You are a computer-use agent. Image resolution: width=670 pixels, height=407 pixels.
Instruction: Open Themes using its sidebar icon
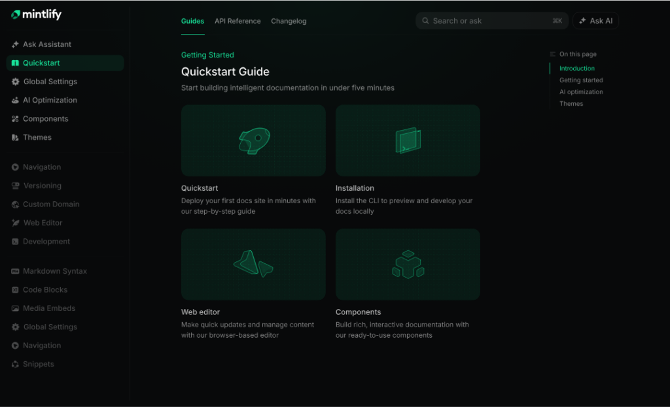point(14,137)
